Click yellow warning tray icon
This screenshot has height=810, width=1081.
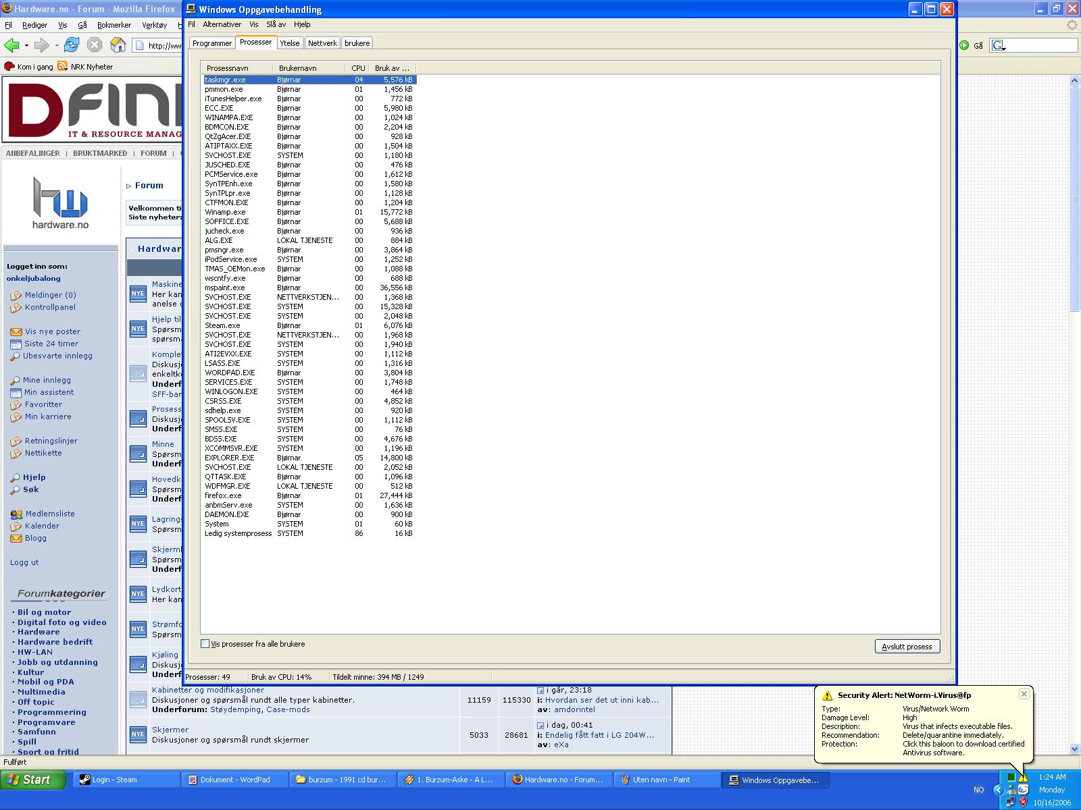pyautogui.click(x=1023, y=778)
